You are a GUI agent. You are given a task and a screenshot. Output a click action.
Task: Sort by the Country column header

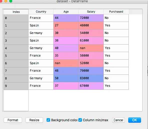pos(41,12)
